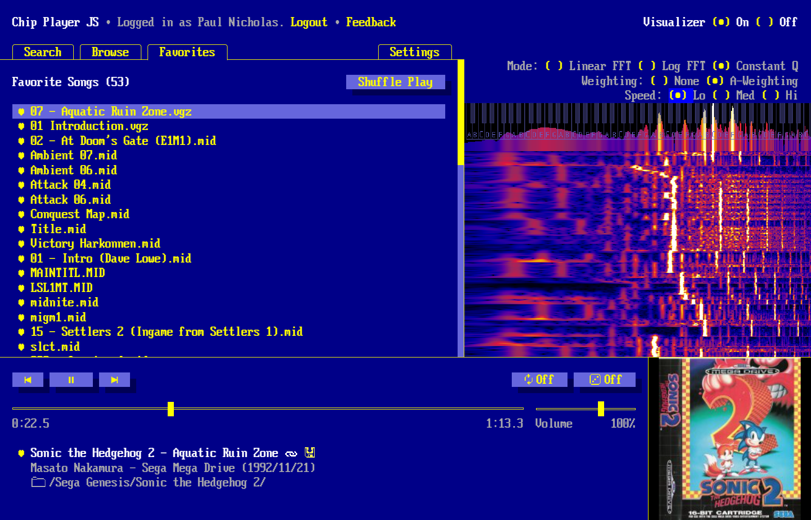
Task: Open the Settings tab
Action: coord(415,52)
